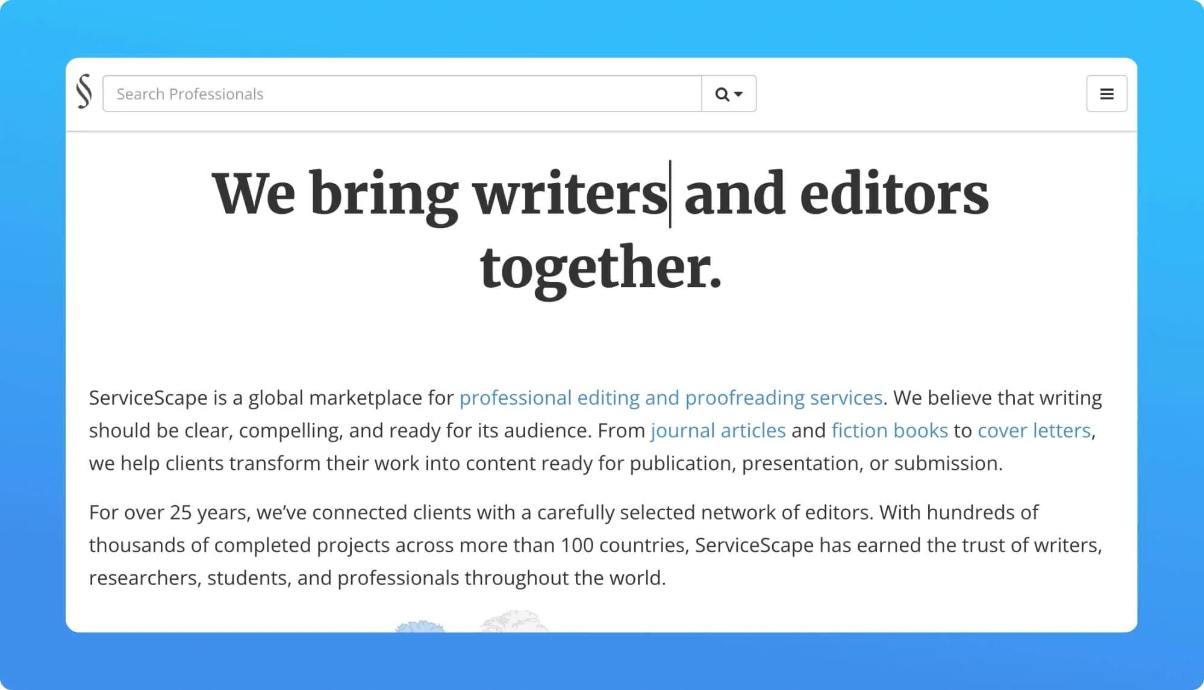Open the search magnifier dropdown
The height and width of the screenshot is (690, 1204).
(729, 93)
